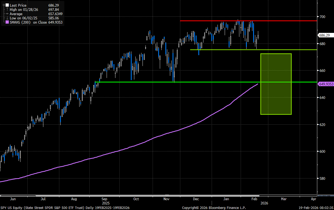Image resolution: width=334 pixels, height=210 pixels.
Task: Click the horizontal scrollbar center grip
Action: tap(167, 195)
